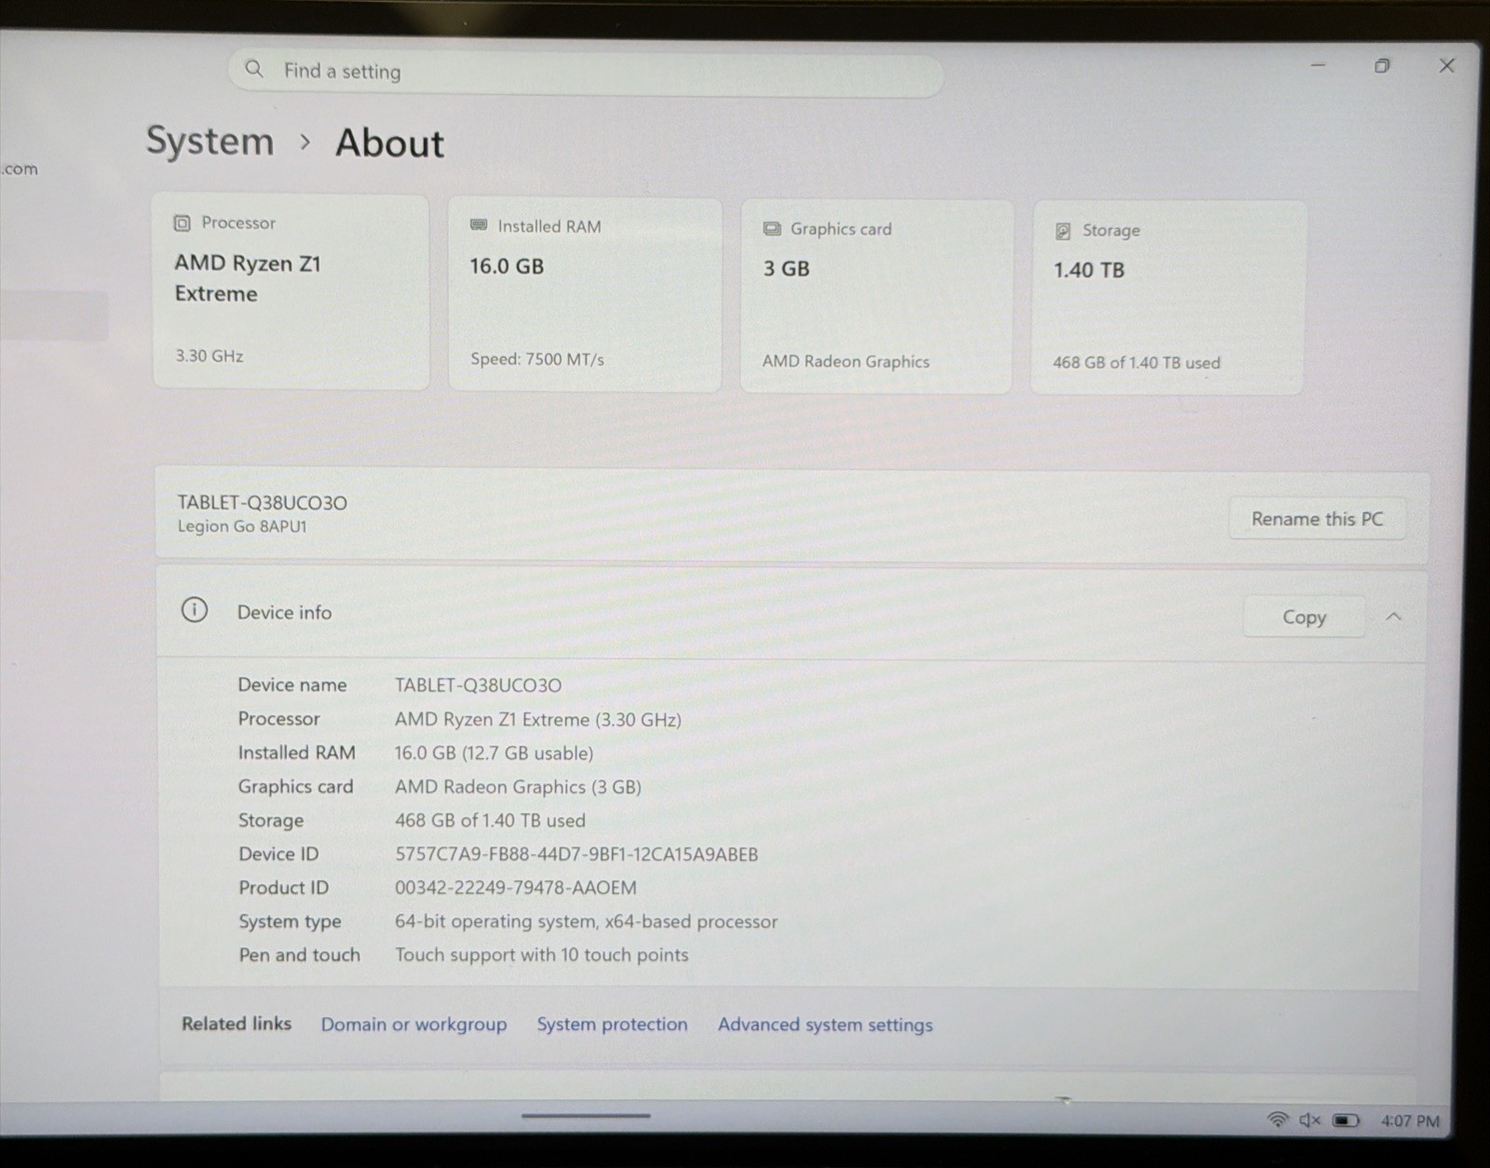
Task: Click the Speed: 7500 MT/s text
Action: pyautogui.click(x=537, y=359)
